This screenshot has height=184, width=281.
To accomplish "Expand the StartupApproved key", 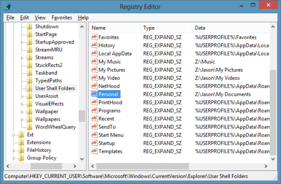I will [x=22, y=42].
